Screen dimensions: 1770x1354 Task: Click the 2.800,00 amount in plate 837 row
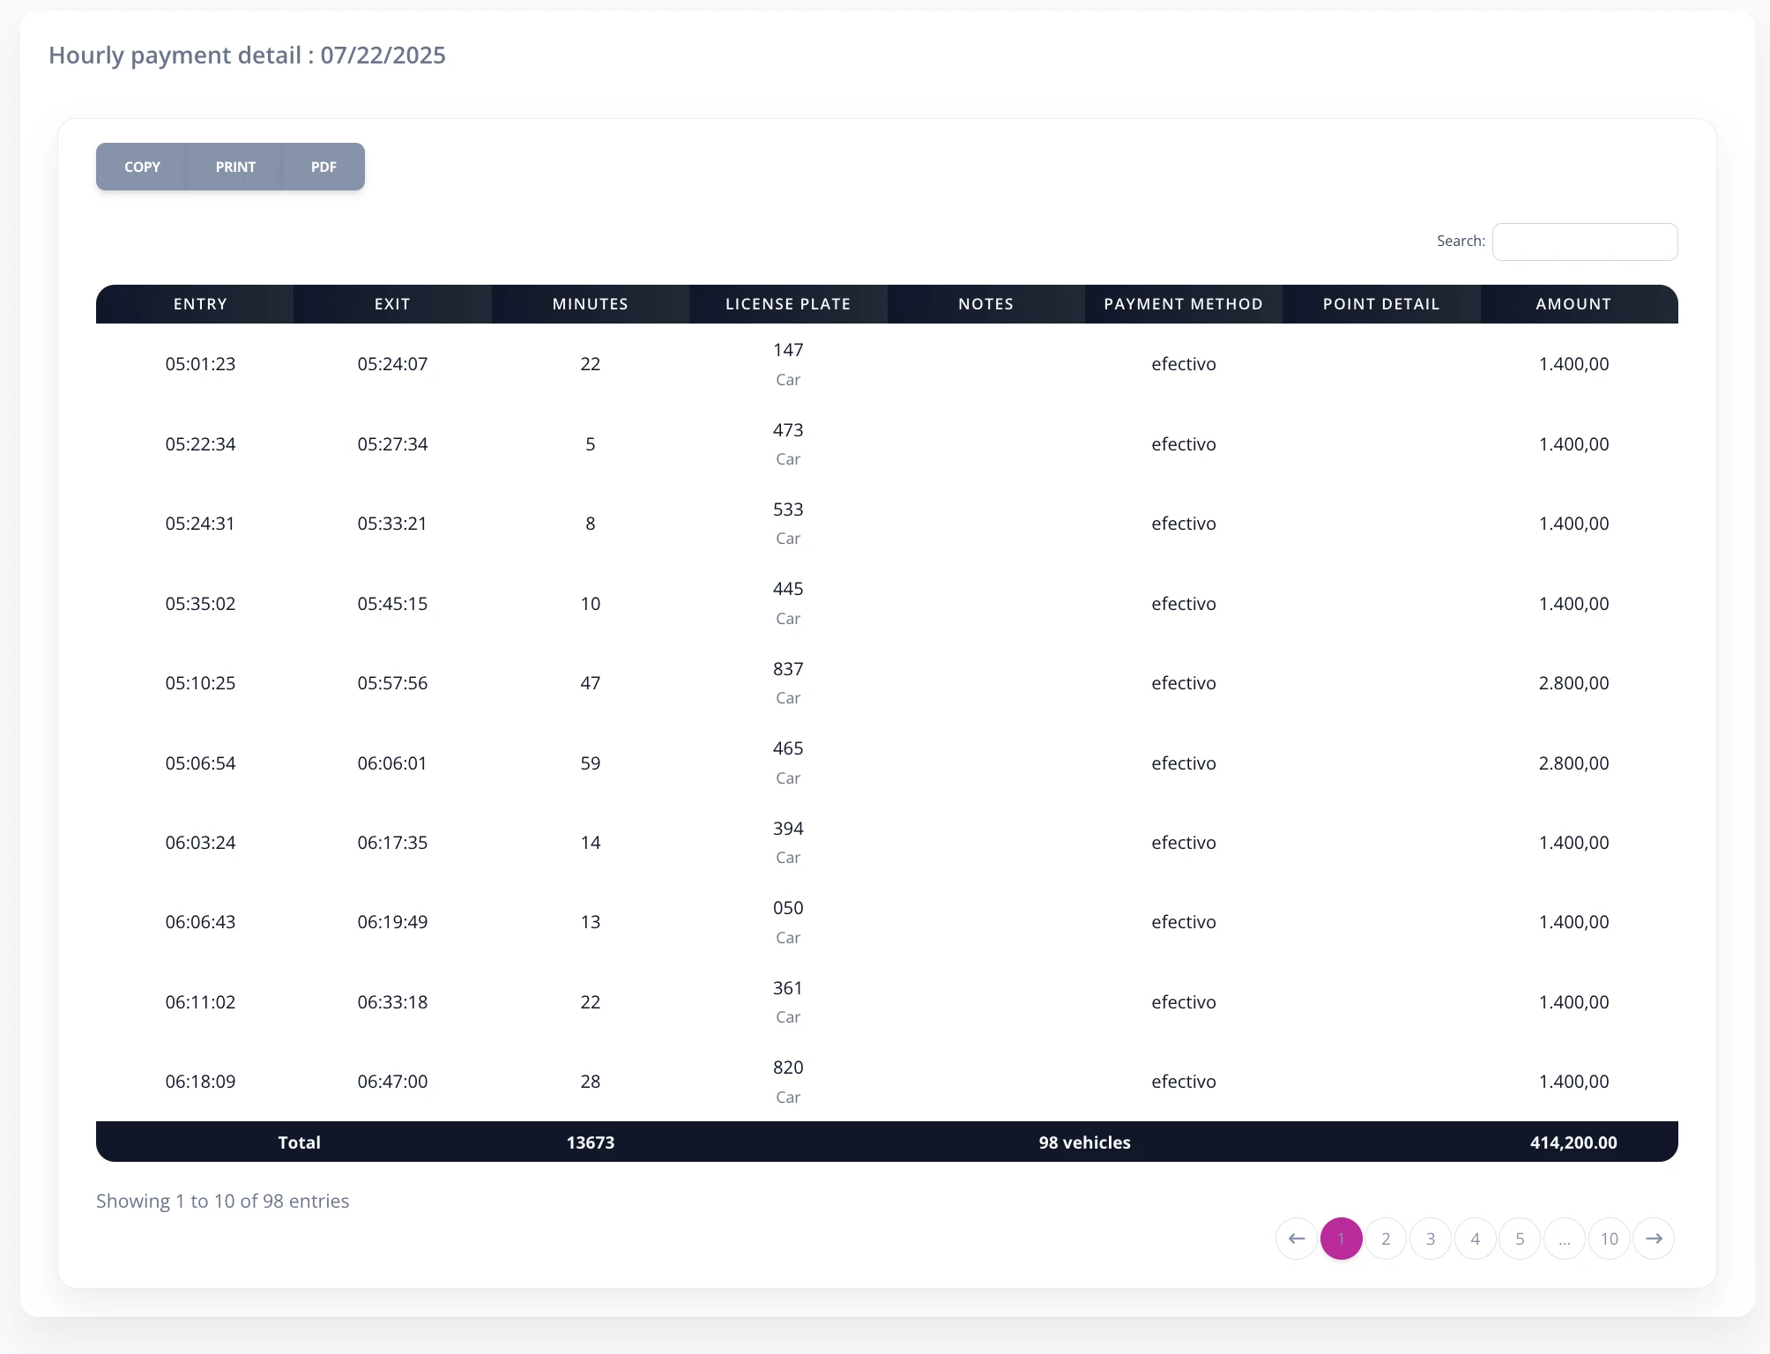1573,683
